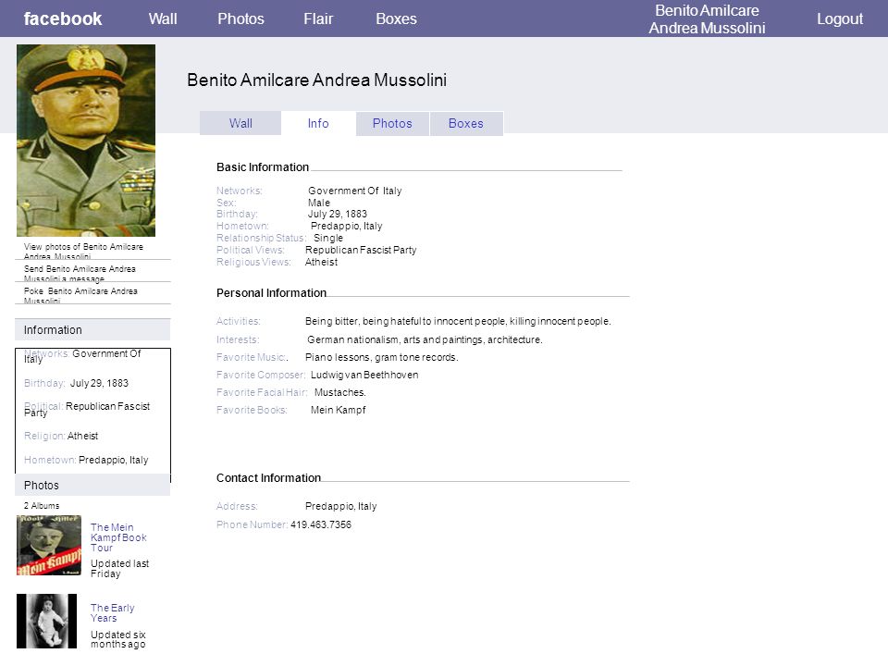
Task: Click sidebar birthday 'July 29, 1883'
Action: click(x=100, y=383)
